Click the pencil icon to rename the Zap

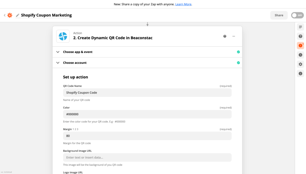tap(17, 15)
